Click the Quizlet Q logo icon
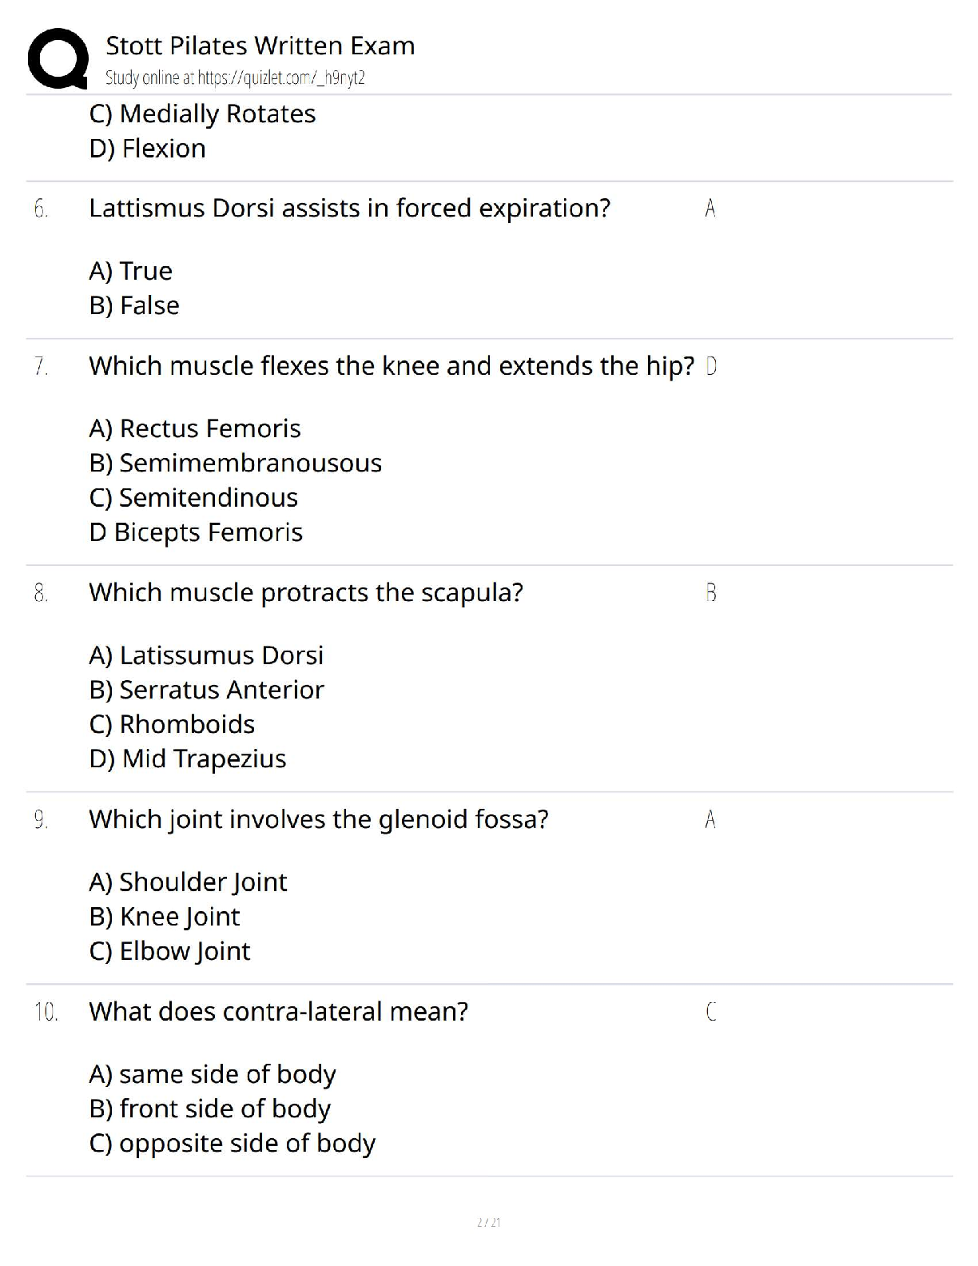 point(58,58)
